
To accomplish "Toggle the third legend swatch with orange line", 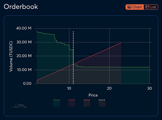I will click(87, 103).
